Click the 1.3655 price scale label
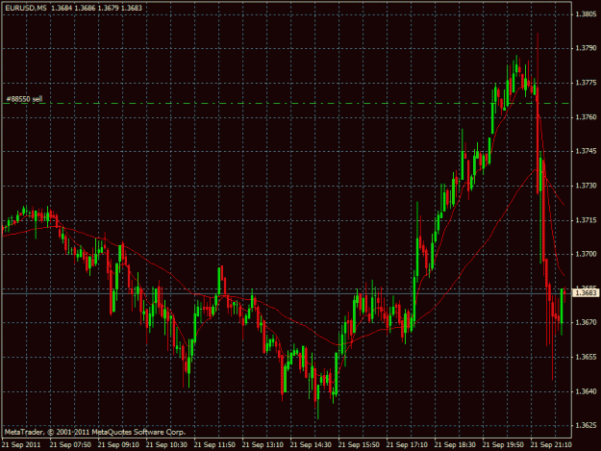Viewport: 601px width, 451px height. click(x=586, y=357)
